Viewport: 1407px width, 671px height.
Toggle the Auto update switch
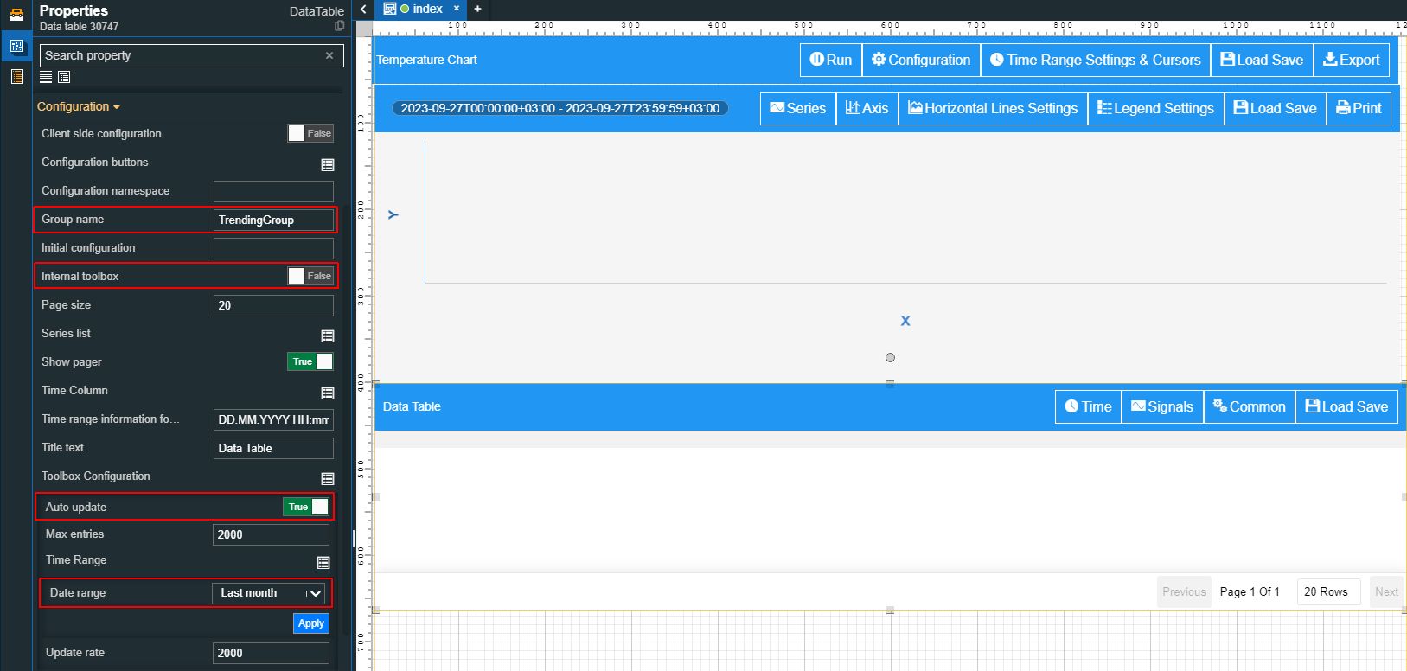306,507
